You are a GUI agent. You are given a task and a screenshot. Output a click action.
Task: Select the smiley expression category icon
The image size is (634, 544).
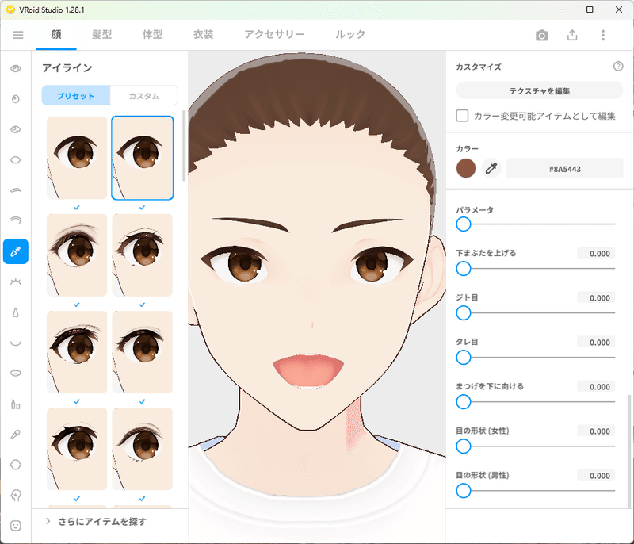pos(16,526)
